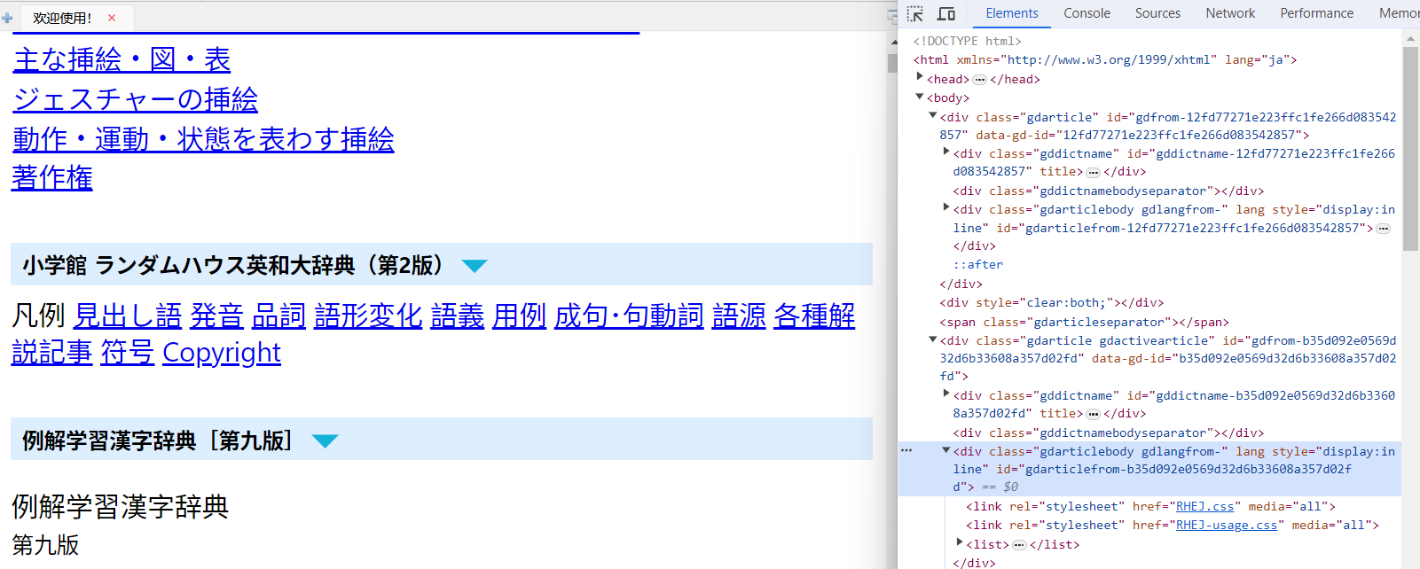Open the RHEJ.css stylesheet link
The height and width of the screenshot is (569, 1420).
(1204, 507)
